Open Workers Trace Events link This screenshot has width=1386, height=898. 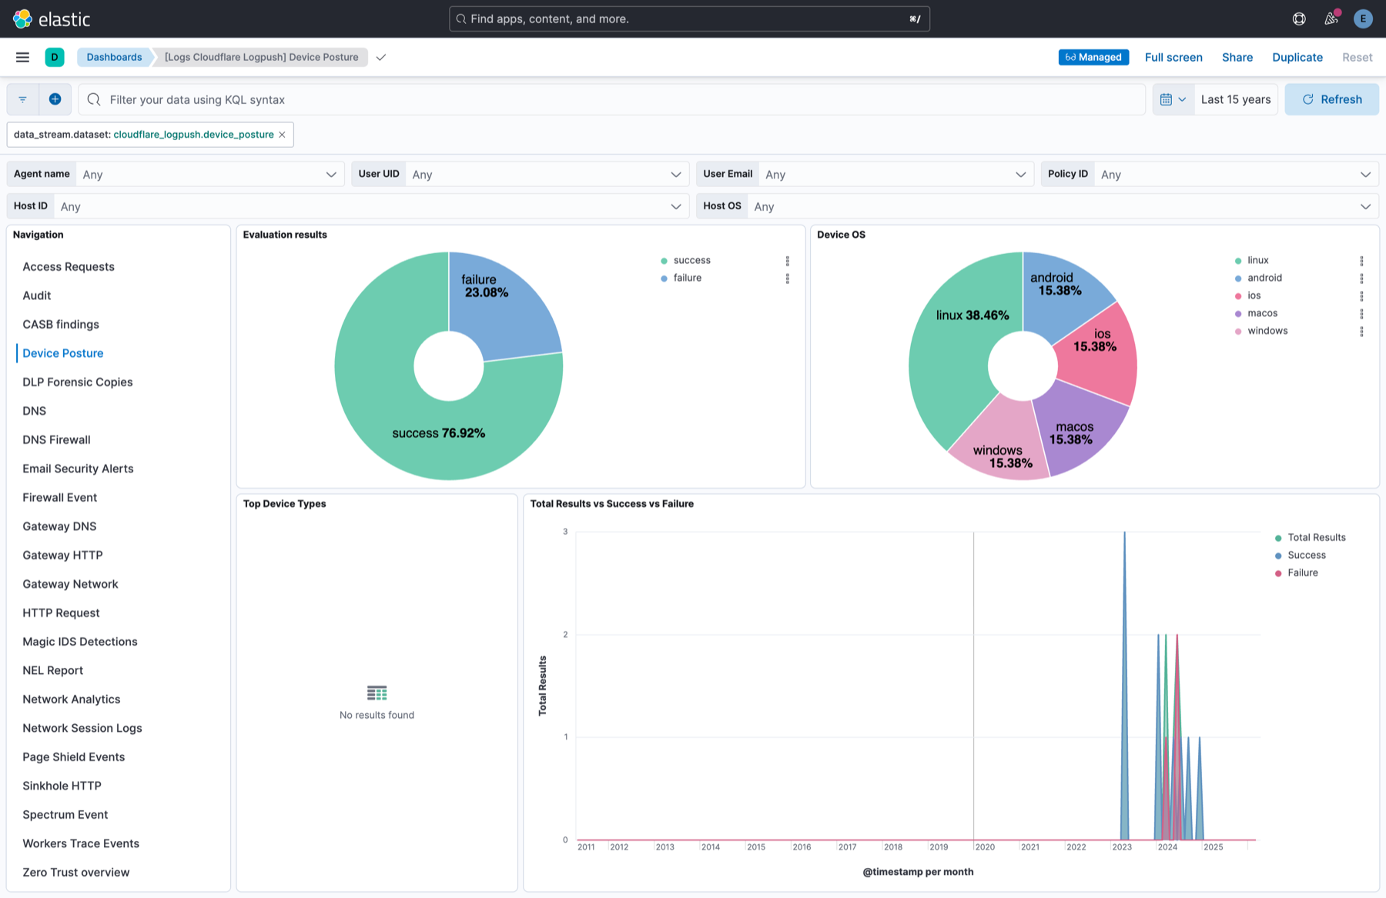pos(81,843)
